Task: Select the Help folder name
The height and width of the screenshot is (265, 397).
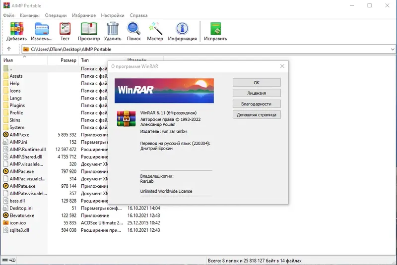Action: click(x=14, y=83)
